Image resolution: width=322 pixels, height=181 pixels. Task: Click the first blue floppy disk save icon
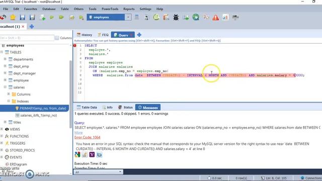[22, 18]
